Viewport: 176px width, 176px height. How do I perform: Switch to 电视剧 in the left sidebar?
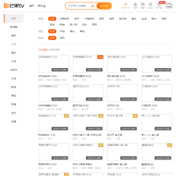click(14, 27)
